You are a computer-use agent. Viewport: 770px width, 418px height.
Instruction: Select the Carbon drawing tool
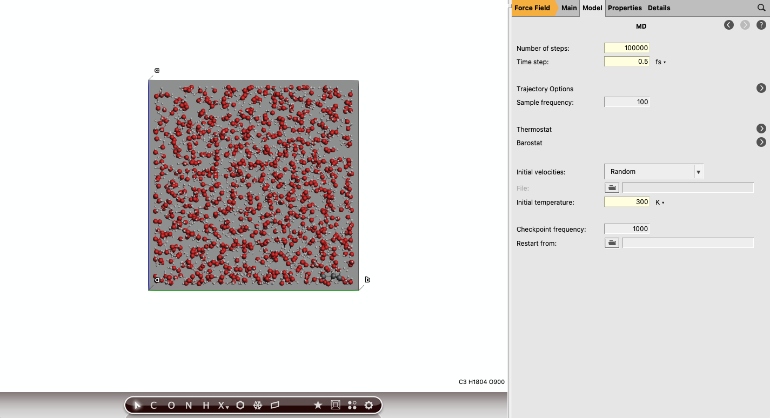pyautogui.click(x=153, y=405)
